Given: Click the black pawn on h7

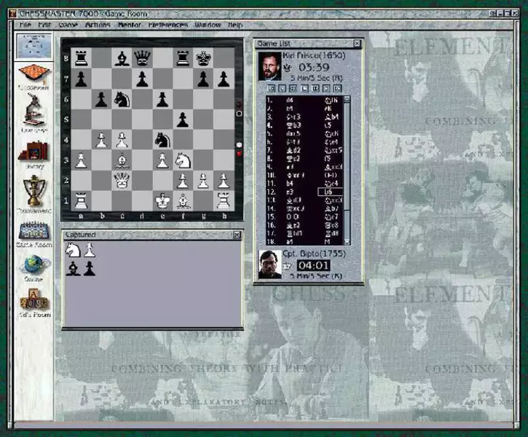Looking at the screenshot, I should click(224, 79).
